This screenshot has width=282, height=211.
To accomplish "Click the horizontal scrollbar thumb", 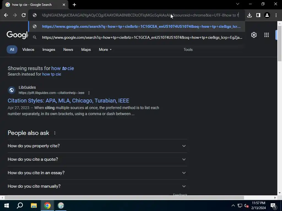I will 124,198.
